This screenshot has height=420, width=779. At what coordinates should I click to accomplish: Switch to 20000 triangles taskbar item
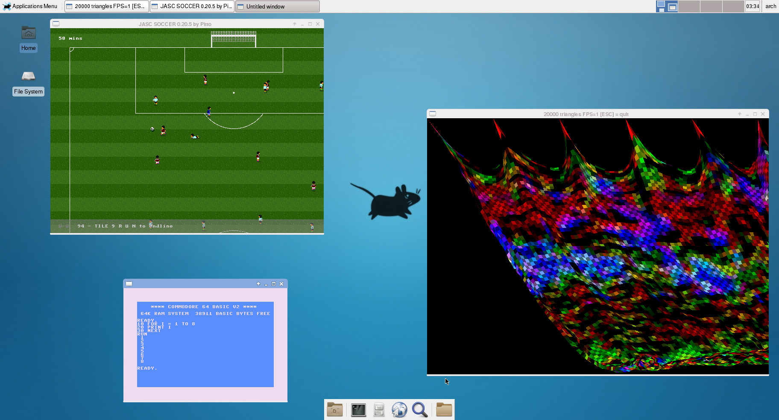pyautogui.click(x=107, y=6)
